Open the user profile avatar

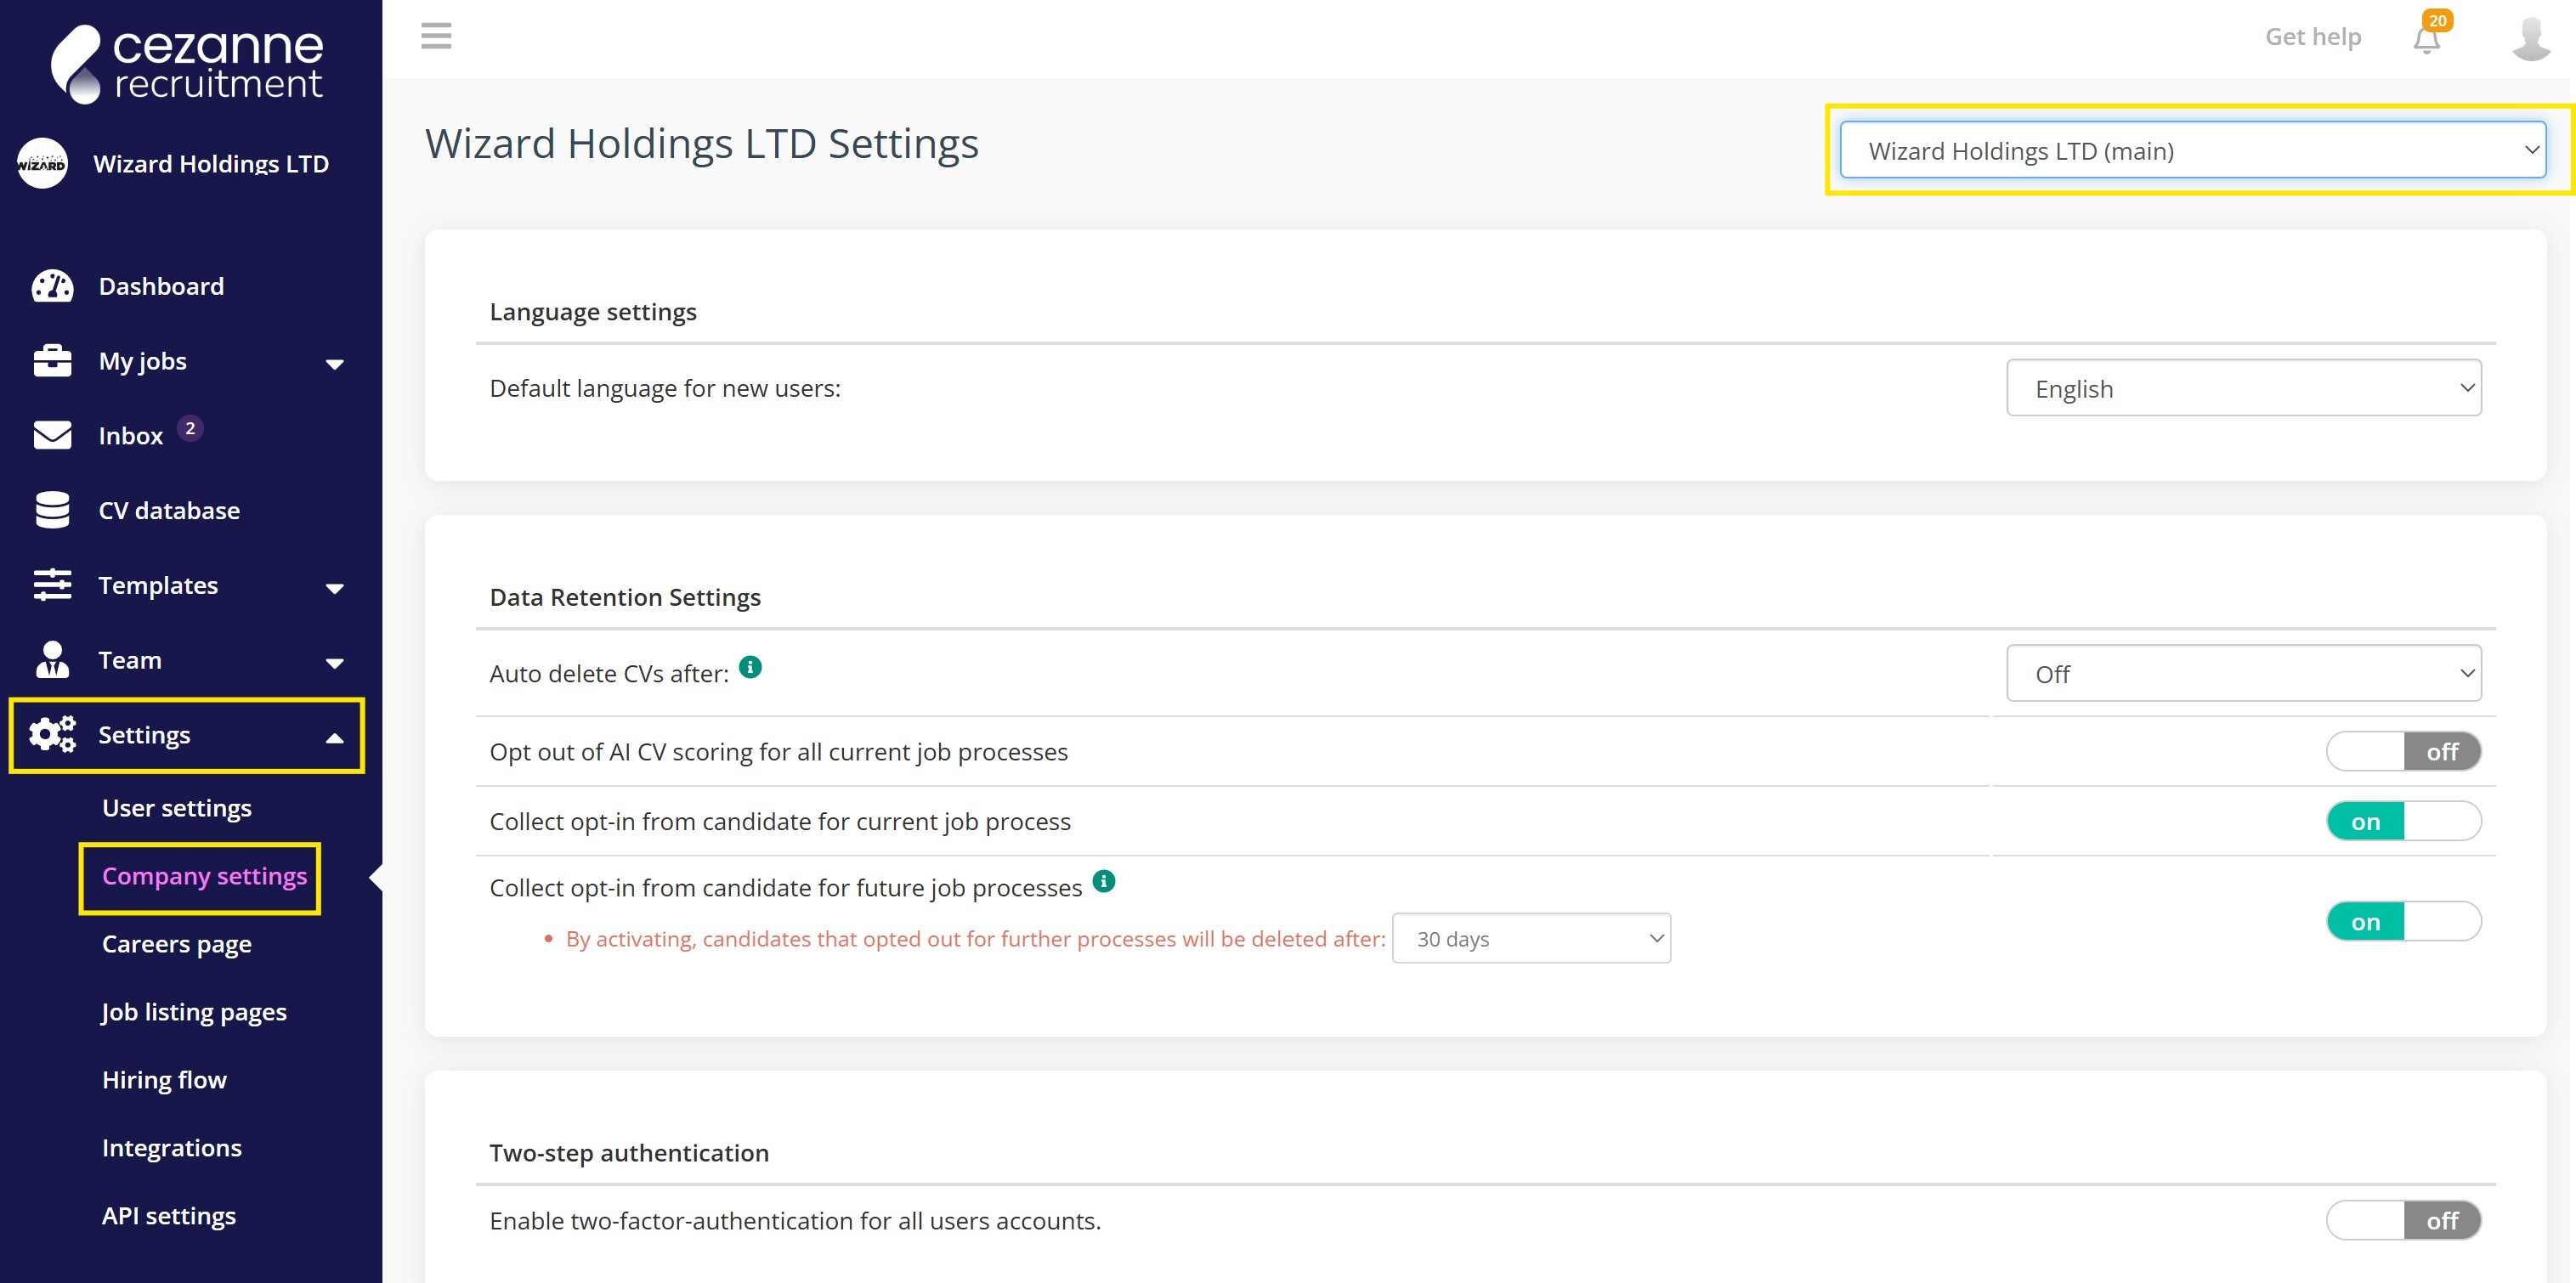(x=2531, y=38)
